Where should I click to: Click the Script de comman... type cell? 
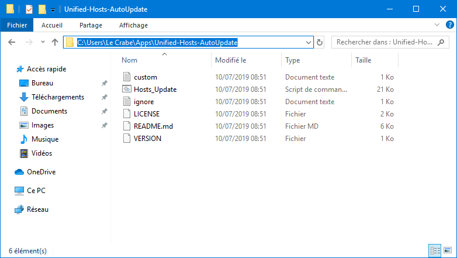coord(316,90)
